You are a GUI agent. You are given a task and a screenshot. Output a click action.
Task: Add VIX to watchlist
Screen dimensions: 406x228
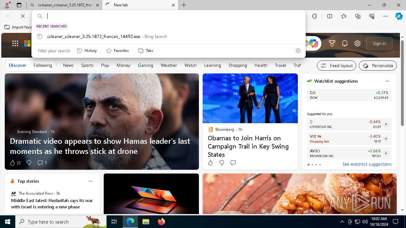tap(386, 139)
